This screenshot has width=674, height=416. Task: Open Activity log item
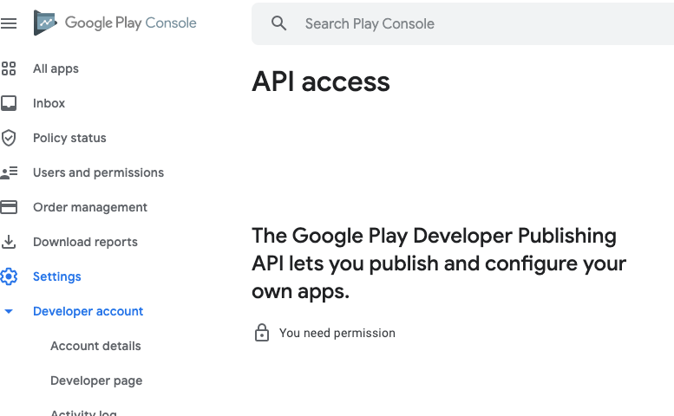pyautogui.click(x=83, y=413)
